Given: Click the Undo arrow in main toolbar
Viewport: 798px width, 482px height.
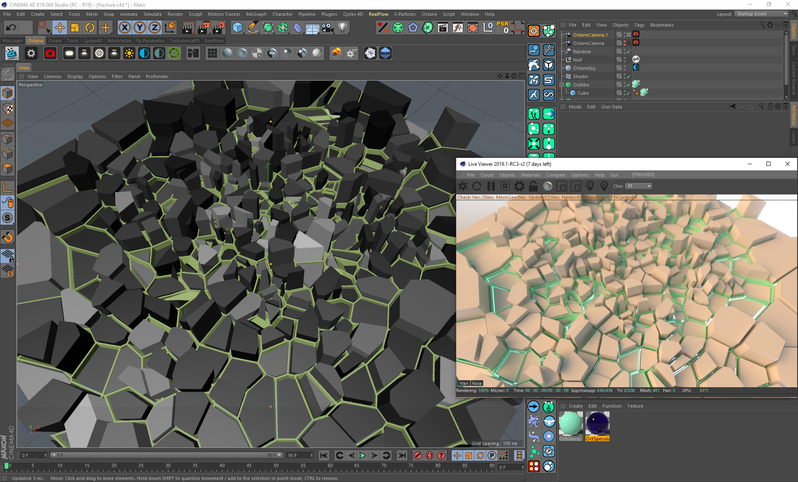Looking at the screenshot, I should pos(11,28).
